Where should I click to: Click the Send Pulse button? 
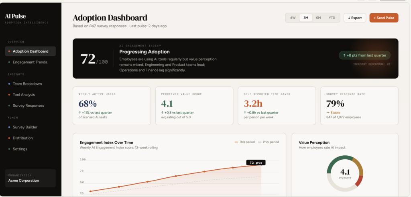pyautogui.click(x=384, y=18)
